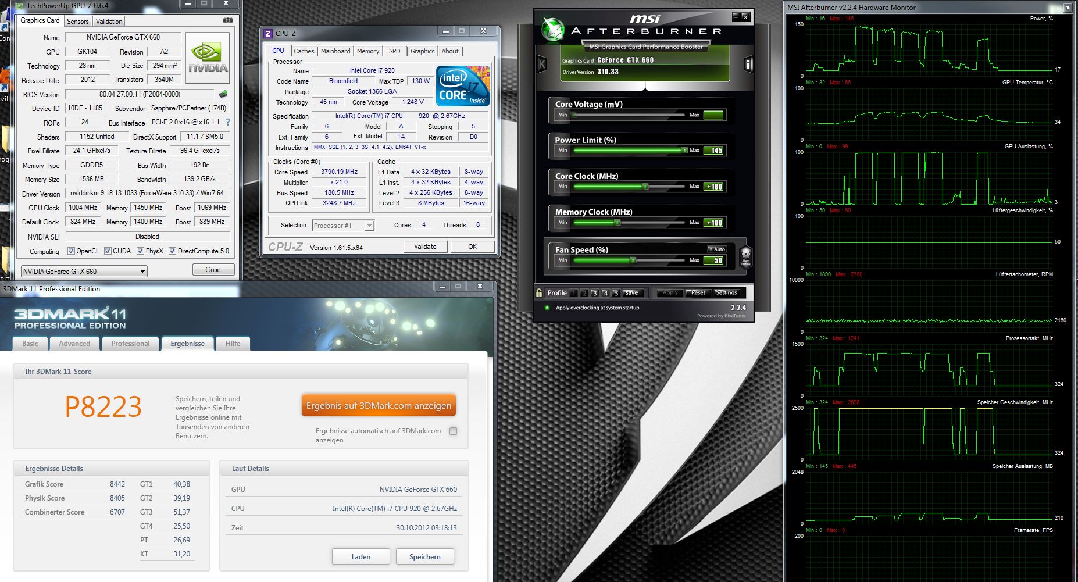Viewport: 1078px width, 582px height.
Task: Switch to the Advanced tab in 3DMark 11
Action: coord(74,344)
